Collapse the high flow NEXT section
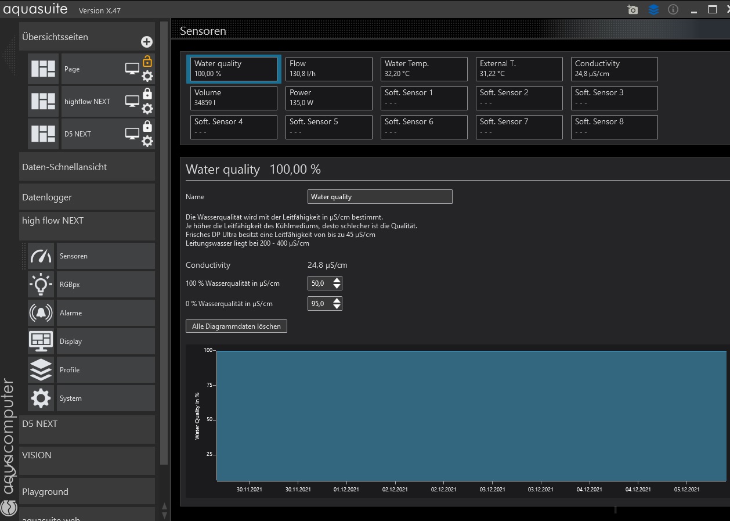Image resolution: width=730 pixels, height=521 pixels. [x=87, y=226]
